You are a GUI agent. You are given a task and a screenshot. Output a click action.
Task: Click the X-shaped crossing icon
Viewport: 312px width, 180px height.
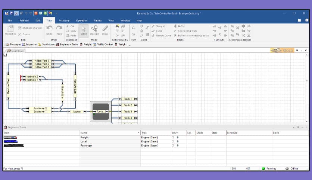pos(238,28)
